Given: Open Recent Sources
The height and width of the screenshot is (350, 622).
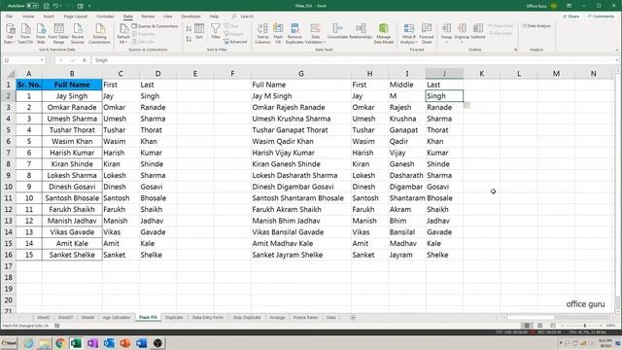Looking at the screenshot, I should click(x=78, y=33).
